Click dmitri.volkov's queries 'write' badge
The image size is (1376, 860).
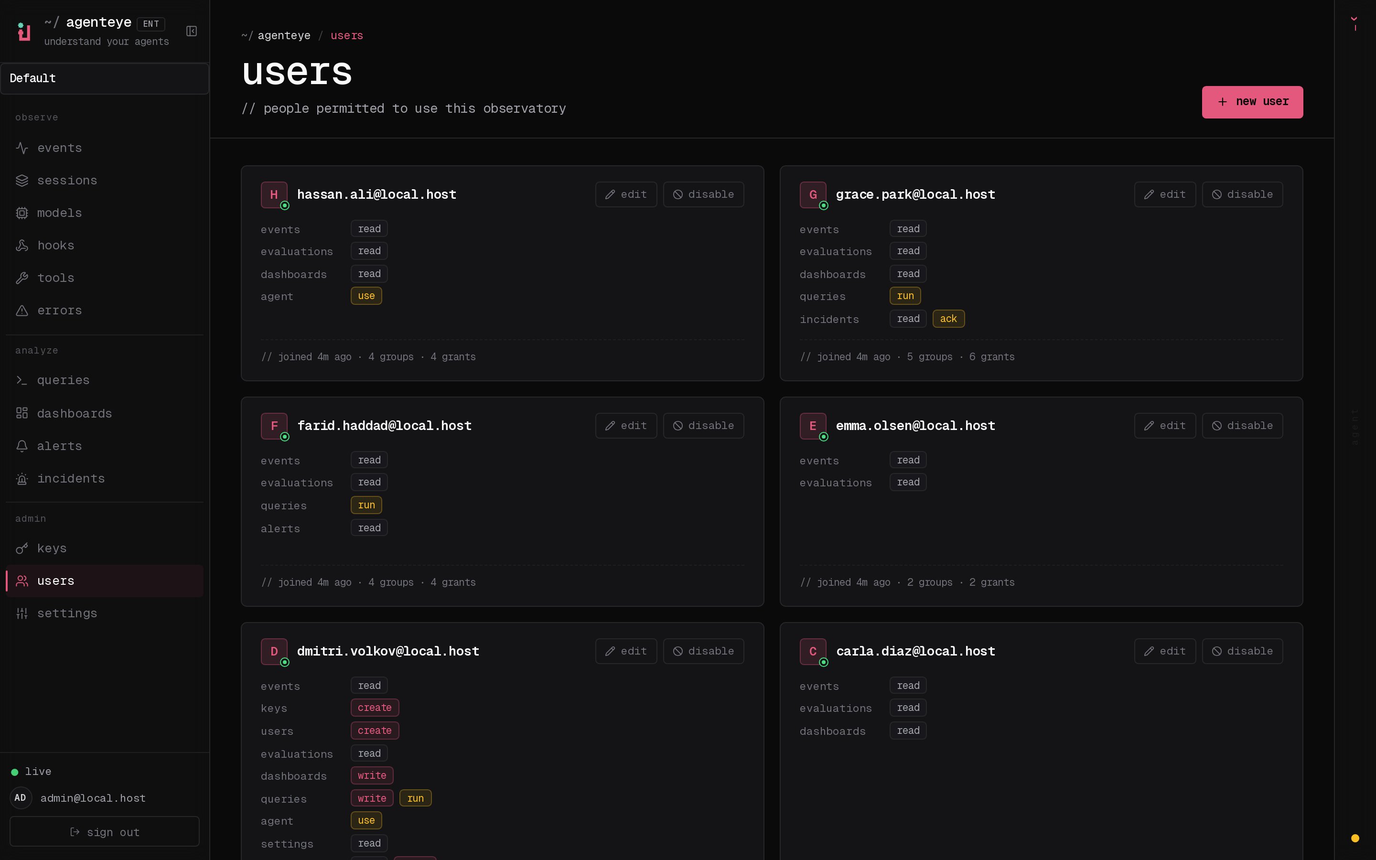(x=372, y=798)
